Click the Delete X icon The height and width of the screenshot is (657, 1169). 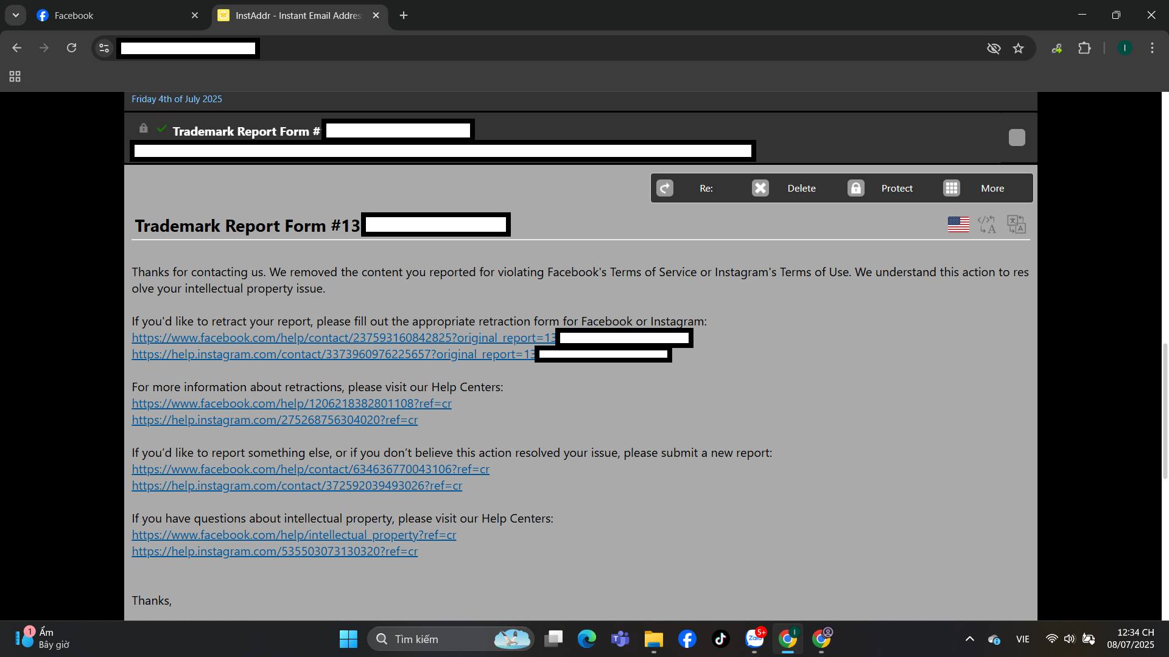tap(760, 188)
